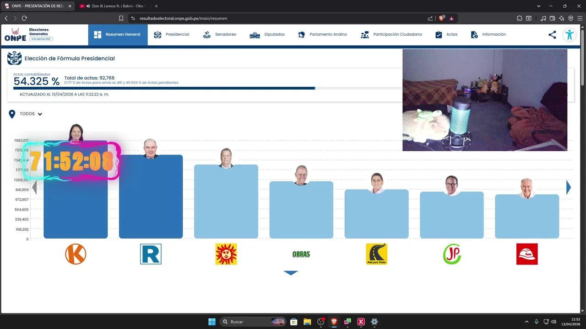This screenshot has height=329, width=586.
Task: Open the Brave wallet icon
Action: [x=553, y=18]
